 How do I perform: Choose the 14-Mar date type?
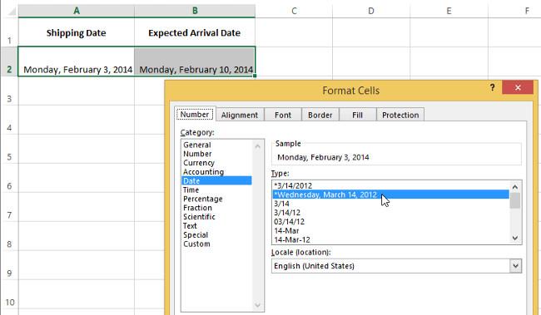coord(390,230)
